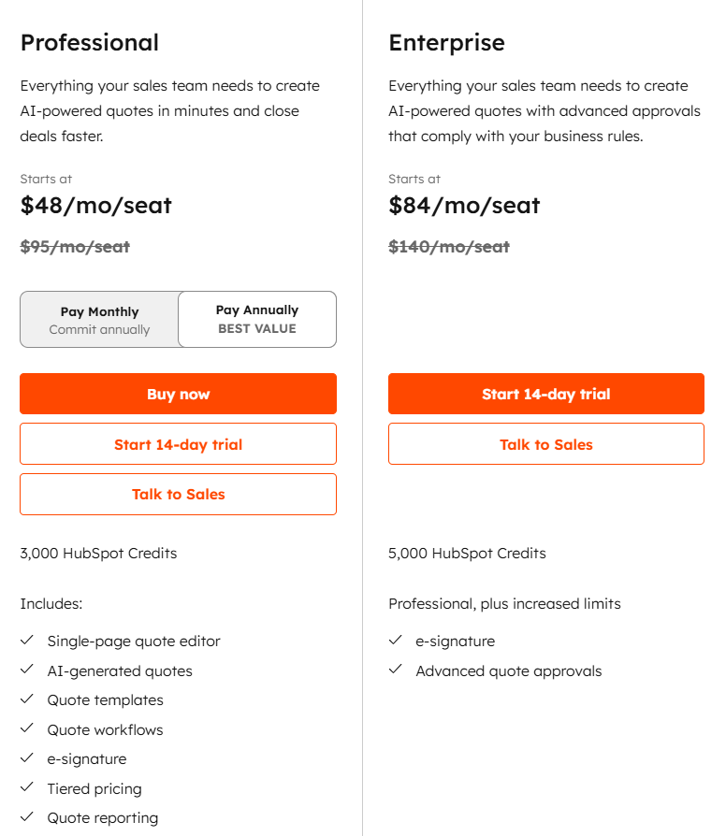The width and height of the screenshot is (726, 836).
Task: Click checkmark next to Tiered pricing
Action: tap(27, 787)
